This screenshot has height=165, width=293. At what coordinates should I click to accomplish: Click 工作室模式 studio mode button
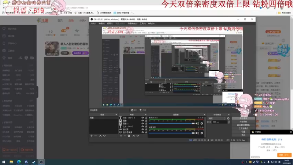pyautogui.click(x=243, y=129)
